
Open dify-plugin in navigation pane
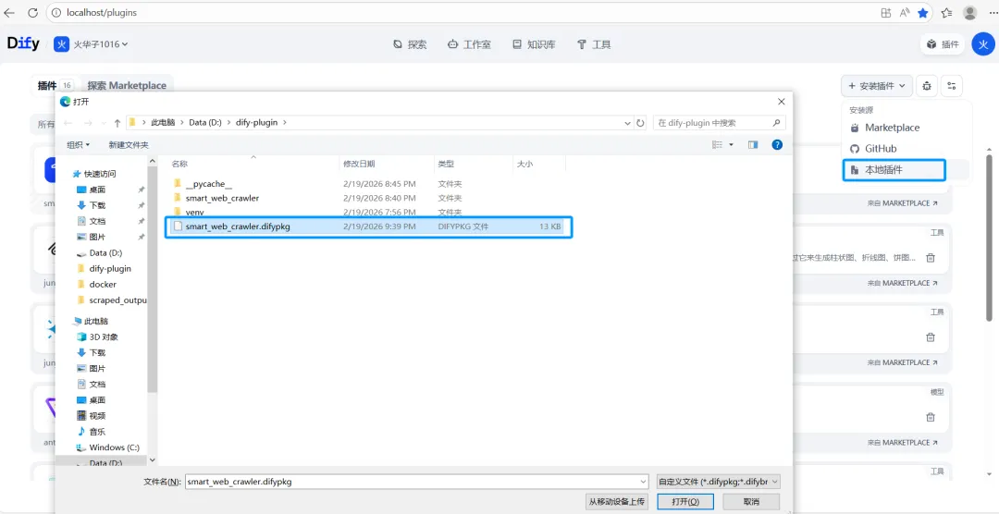pyautogui.click(x=109, y=268)
